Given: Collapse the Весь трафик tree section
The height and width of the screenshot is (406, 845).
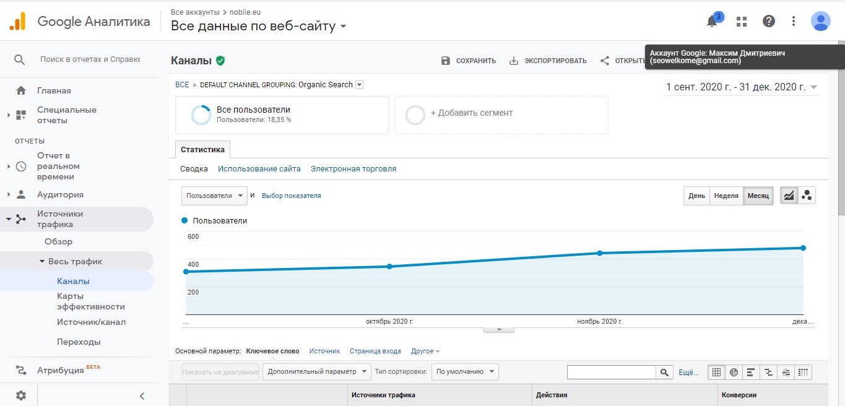Looking at the screenshot, I should (x=42, y=261).
